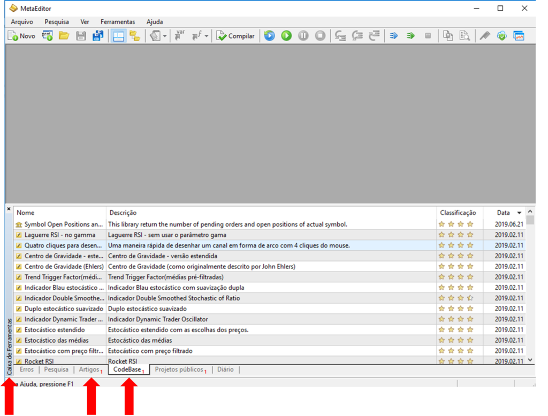This screenshot has width=548, height=416.
Task: Click the save all icon
Action: tap(98, 36)
